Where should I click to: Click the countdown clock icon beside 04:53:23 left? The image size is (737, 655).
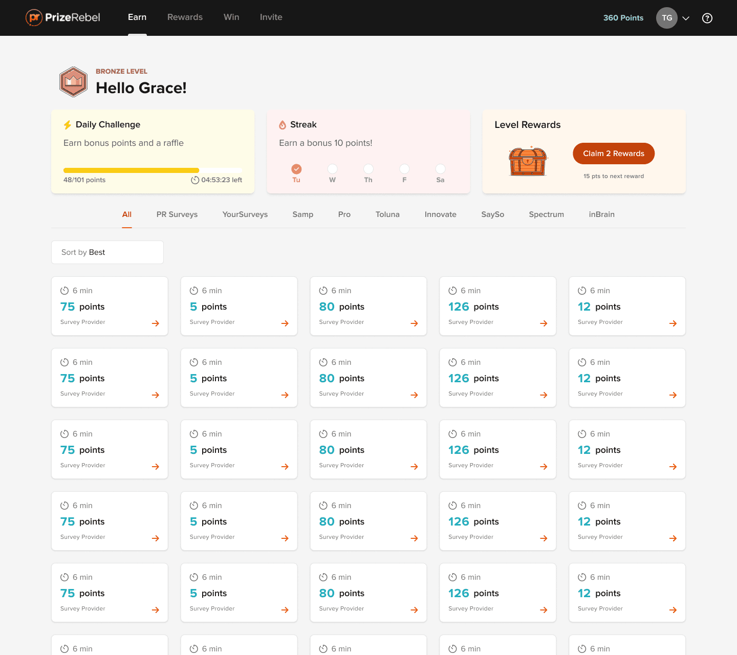click(x=195, y=180)
